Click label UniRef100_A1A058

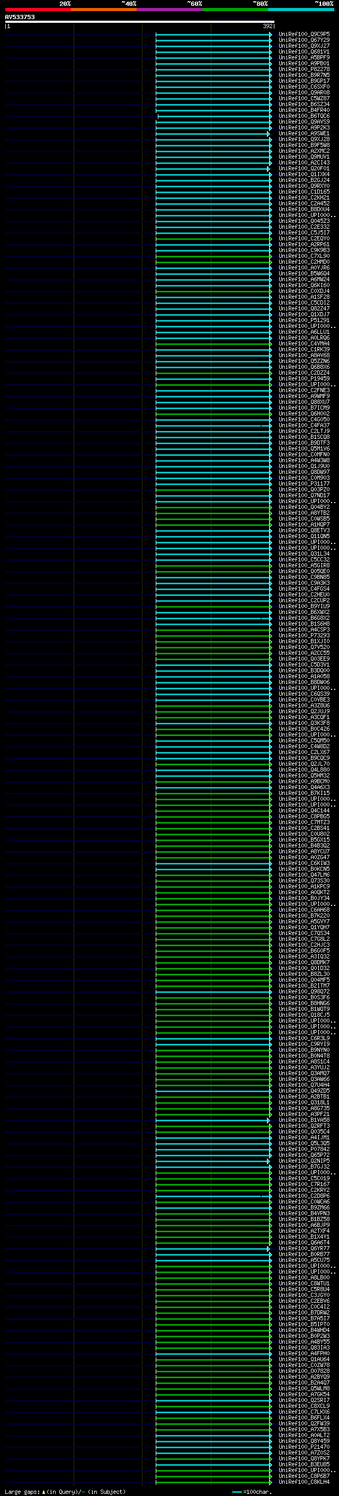point(304,677)
